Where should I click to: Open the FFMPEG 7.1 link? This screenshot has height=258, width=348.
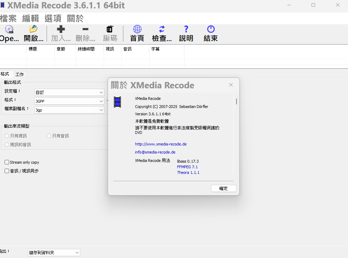(x=187, y=167)
